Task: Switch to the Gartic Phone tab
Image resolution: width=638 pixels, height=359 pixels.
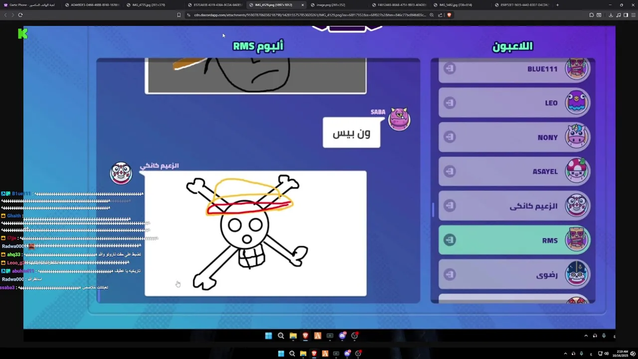Action: pos(30,5)
